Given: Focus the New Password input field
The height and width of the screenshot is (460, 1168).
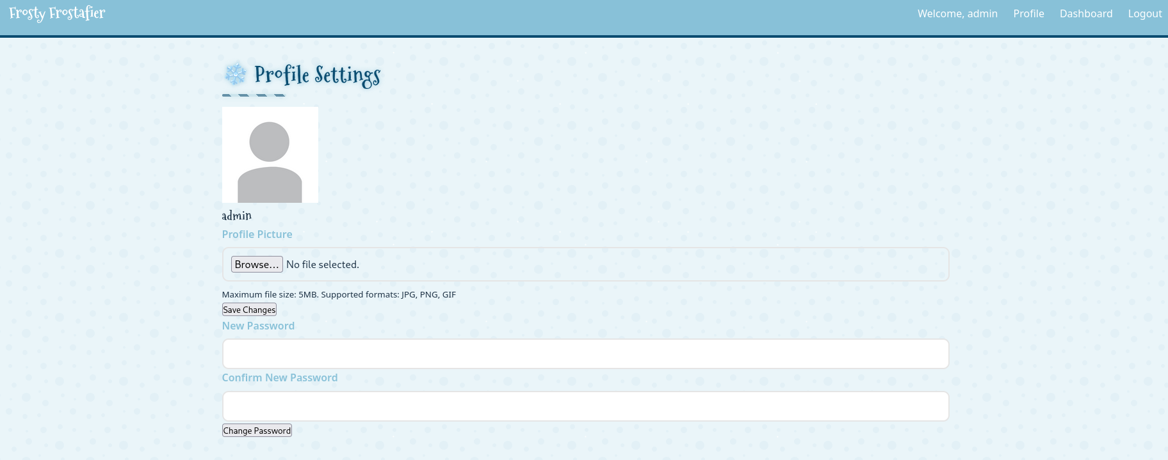Looking at the screenshot, I should point(585,354).
